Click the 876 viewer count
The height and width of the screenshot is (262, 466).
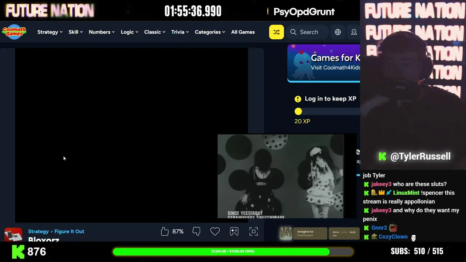pos(37,251)
